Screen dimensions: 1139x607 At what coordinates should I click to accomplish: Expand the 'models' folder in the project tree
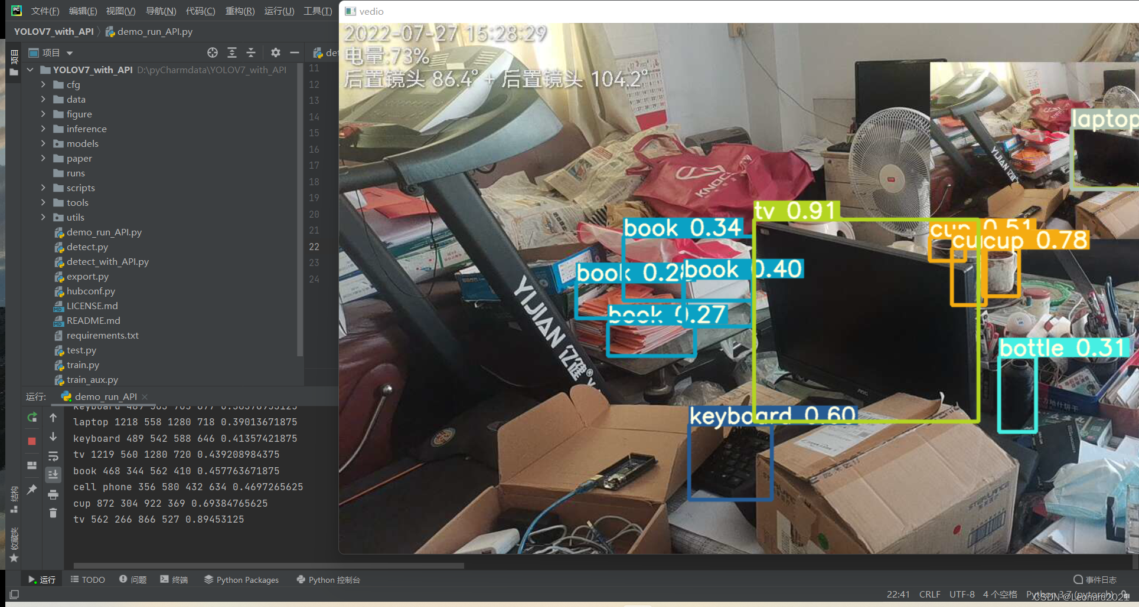pyautogui.click(x=43, y=143)
